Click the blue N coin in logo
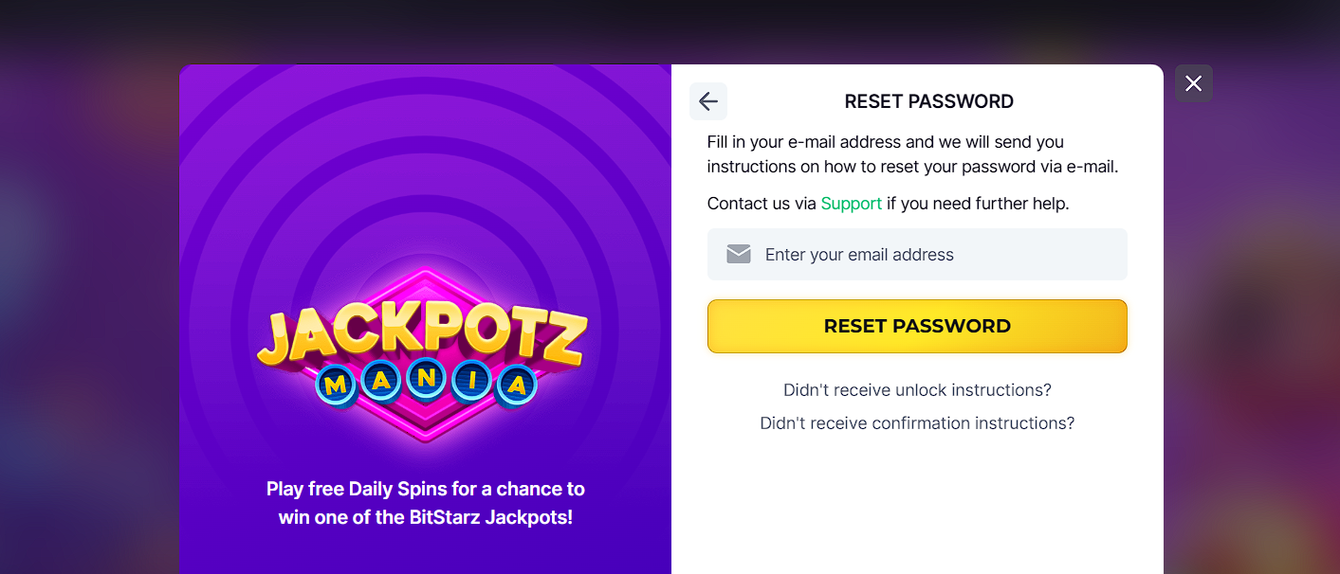 pyautogui.click(x=427, y=379)
